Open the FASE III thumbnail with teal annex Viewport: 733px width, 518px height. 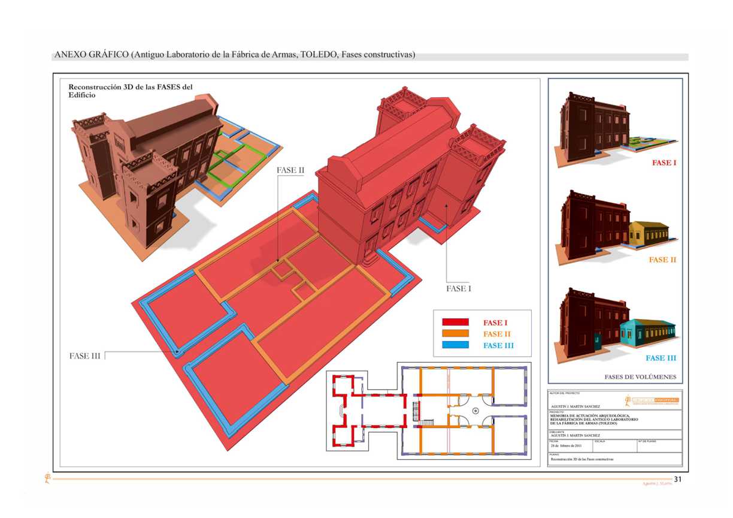pyautogui.click(x=616, y=326)
